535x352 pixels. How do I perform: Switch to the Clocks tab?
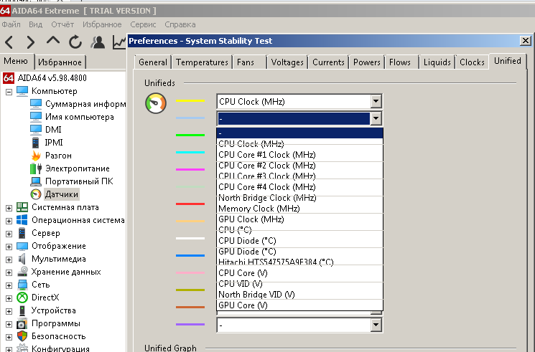point(473,62)
